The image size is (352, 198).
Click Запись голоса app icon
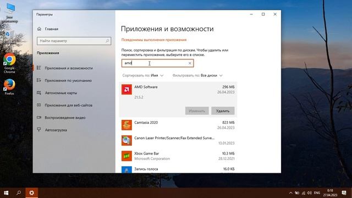click(127, 170)
